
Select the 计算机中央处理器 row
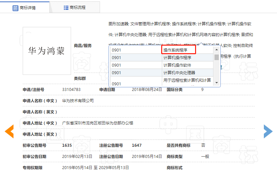[179, 73]
